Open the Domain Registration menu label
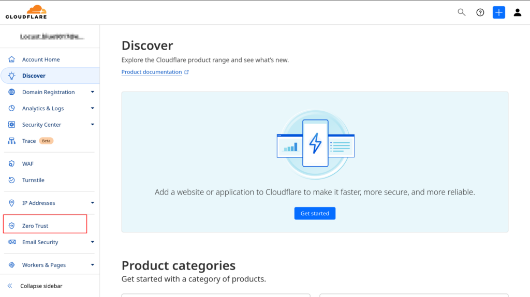 (x=48, y=92)
